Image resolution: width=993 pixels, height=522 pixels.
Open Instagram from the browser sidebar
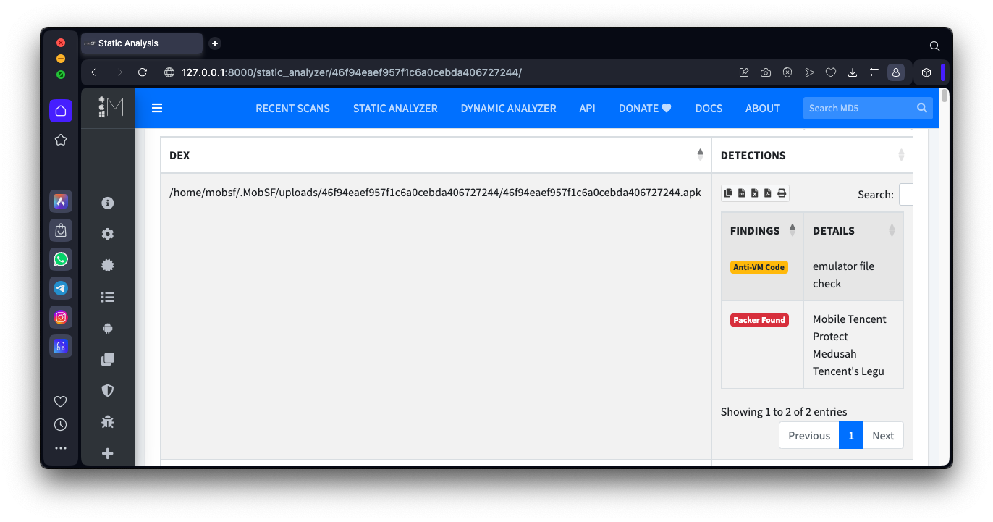pyautogui.click(x=61, y=316)
